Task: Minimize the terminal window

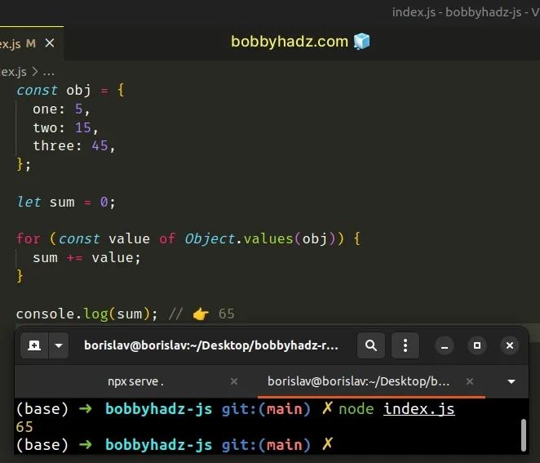Action: pyautogui.click(x=445, y=345)
